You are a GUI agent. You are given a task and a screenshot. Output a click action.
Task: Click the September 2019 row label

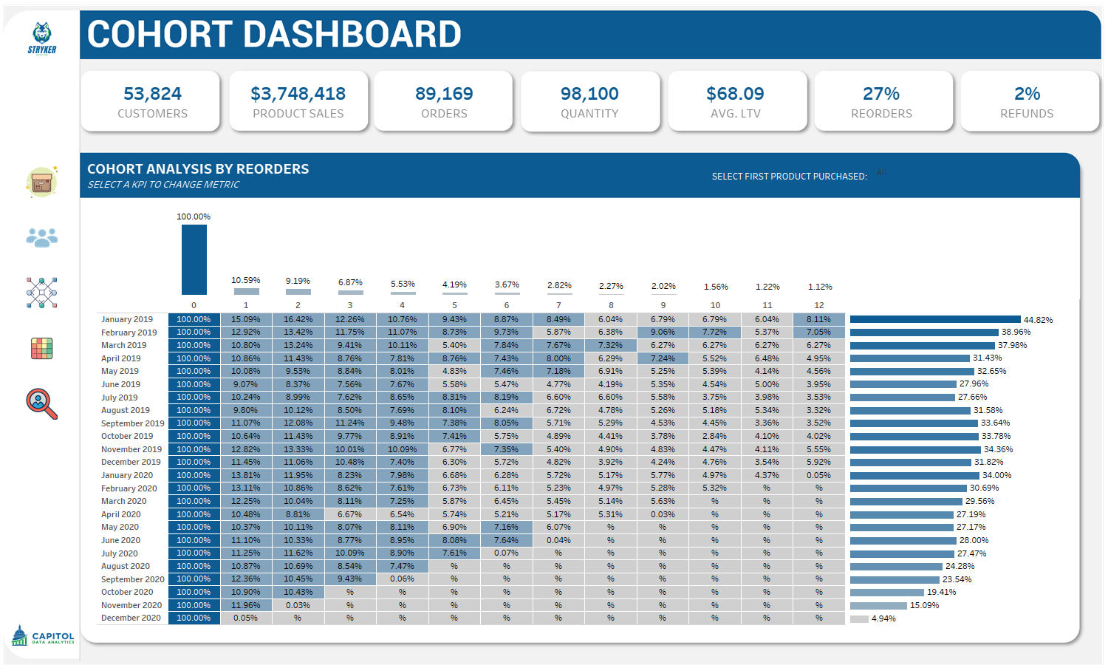pos(133,423)
